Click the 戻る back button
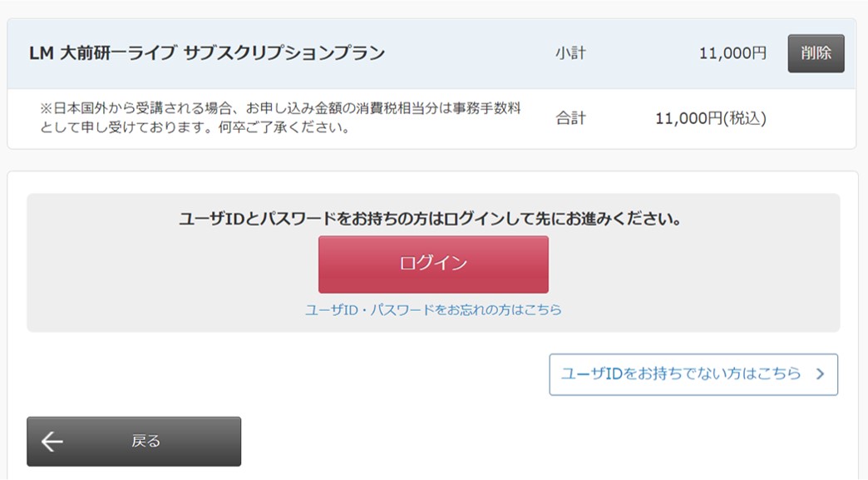The image size is (868, 480). 134,441
